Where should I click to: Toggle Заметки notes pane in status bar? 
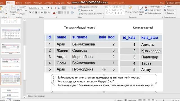coord(118,100)
